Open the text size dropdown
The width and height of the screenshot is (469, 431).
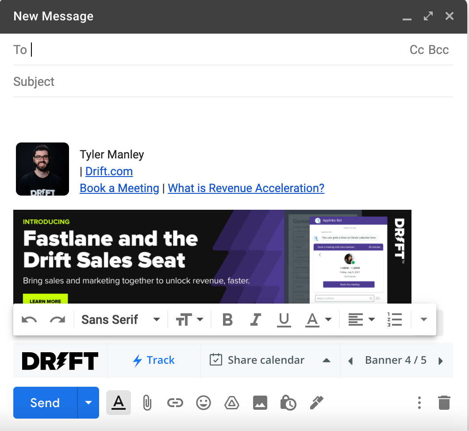190,320
